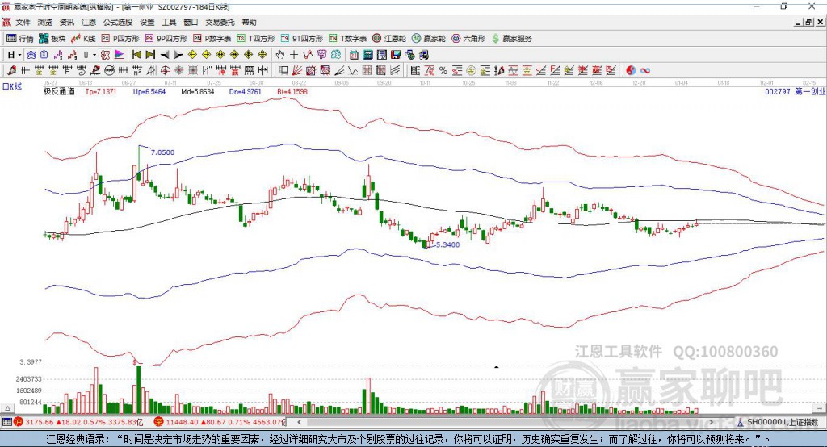Screen dimensions: 827x447
Task: Click SH000001 上证指数 in status bar
Action: tap(782, 421)
